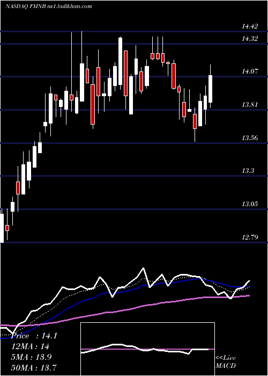The height and width of the screenshot is (376, 268).
Task: Click the <<Live MACD label
Action: (x=226, y=361)
